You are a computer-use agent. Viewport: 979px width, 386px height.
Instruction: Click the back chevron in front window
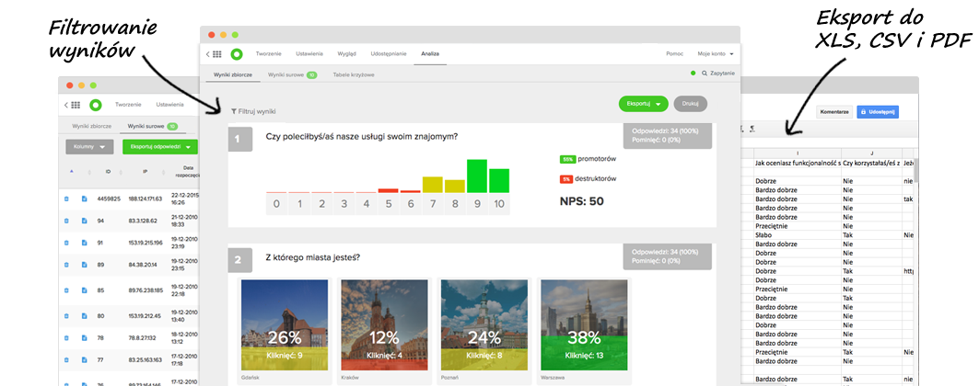pyautogui.click(x=208, y=54)
